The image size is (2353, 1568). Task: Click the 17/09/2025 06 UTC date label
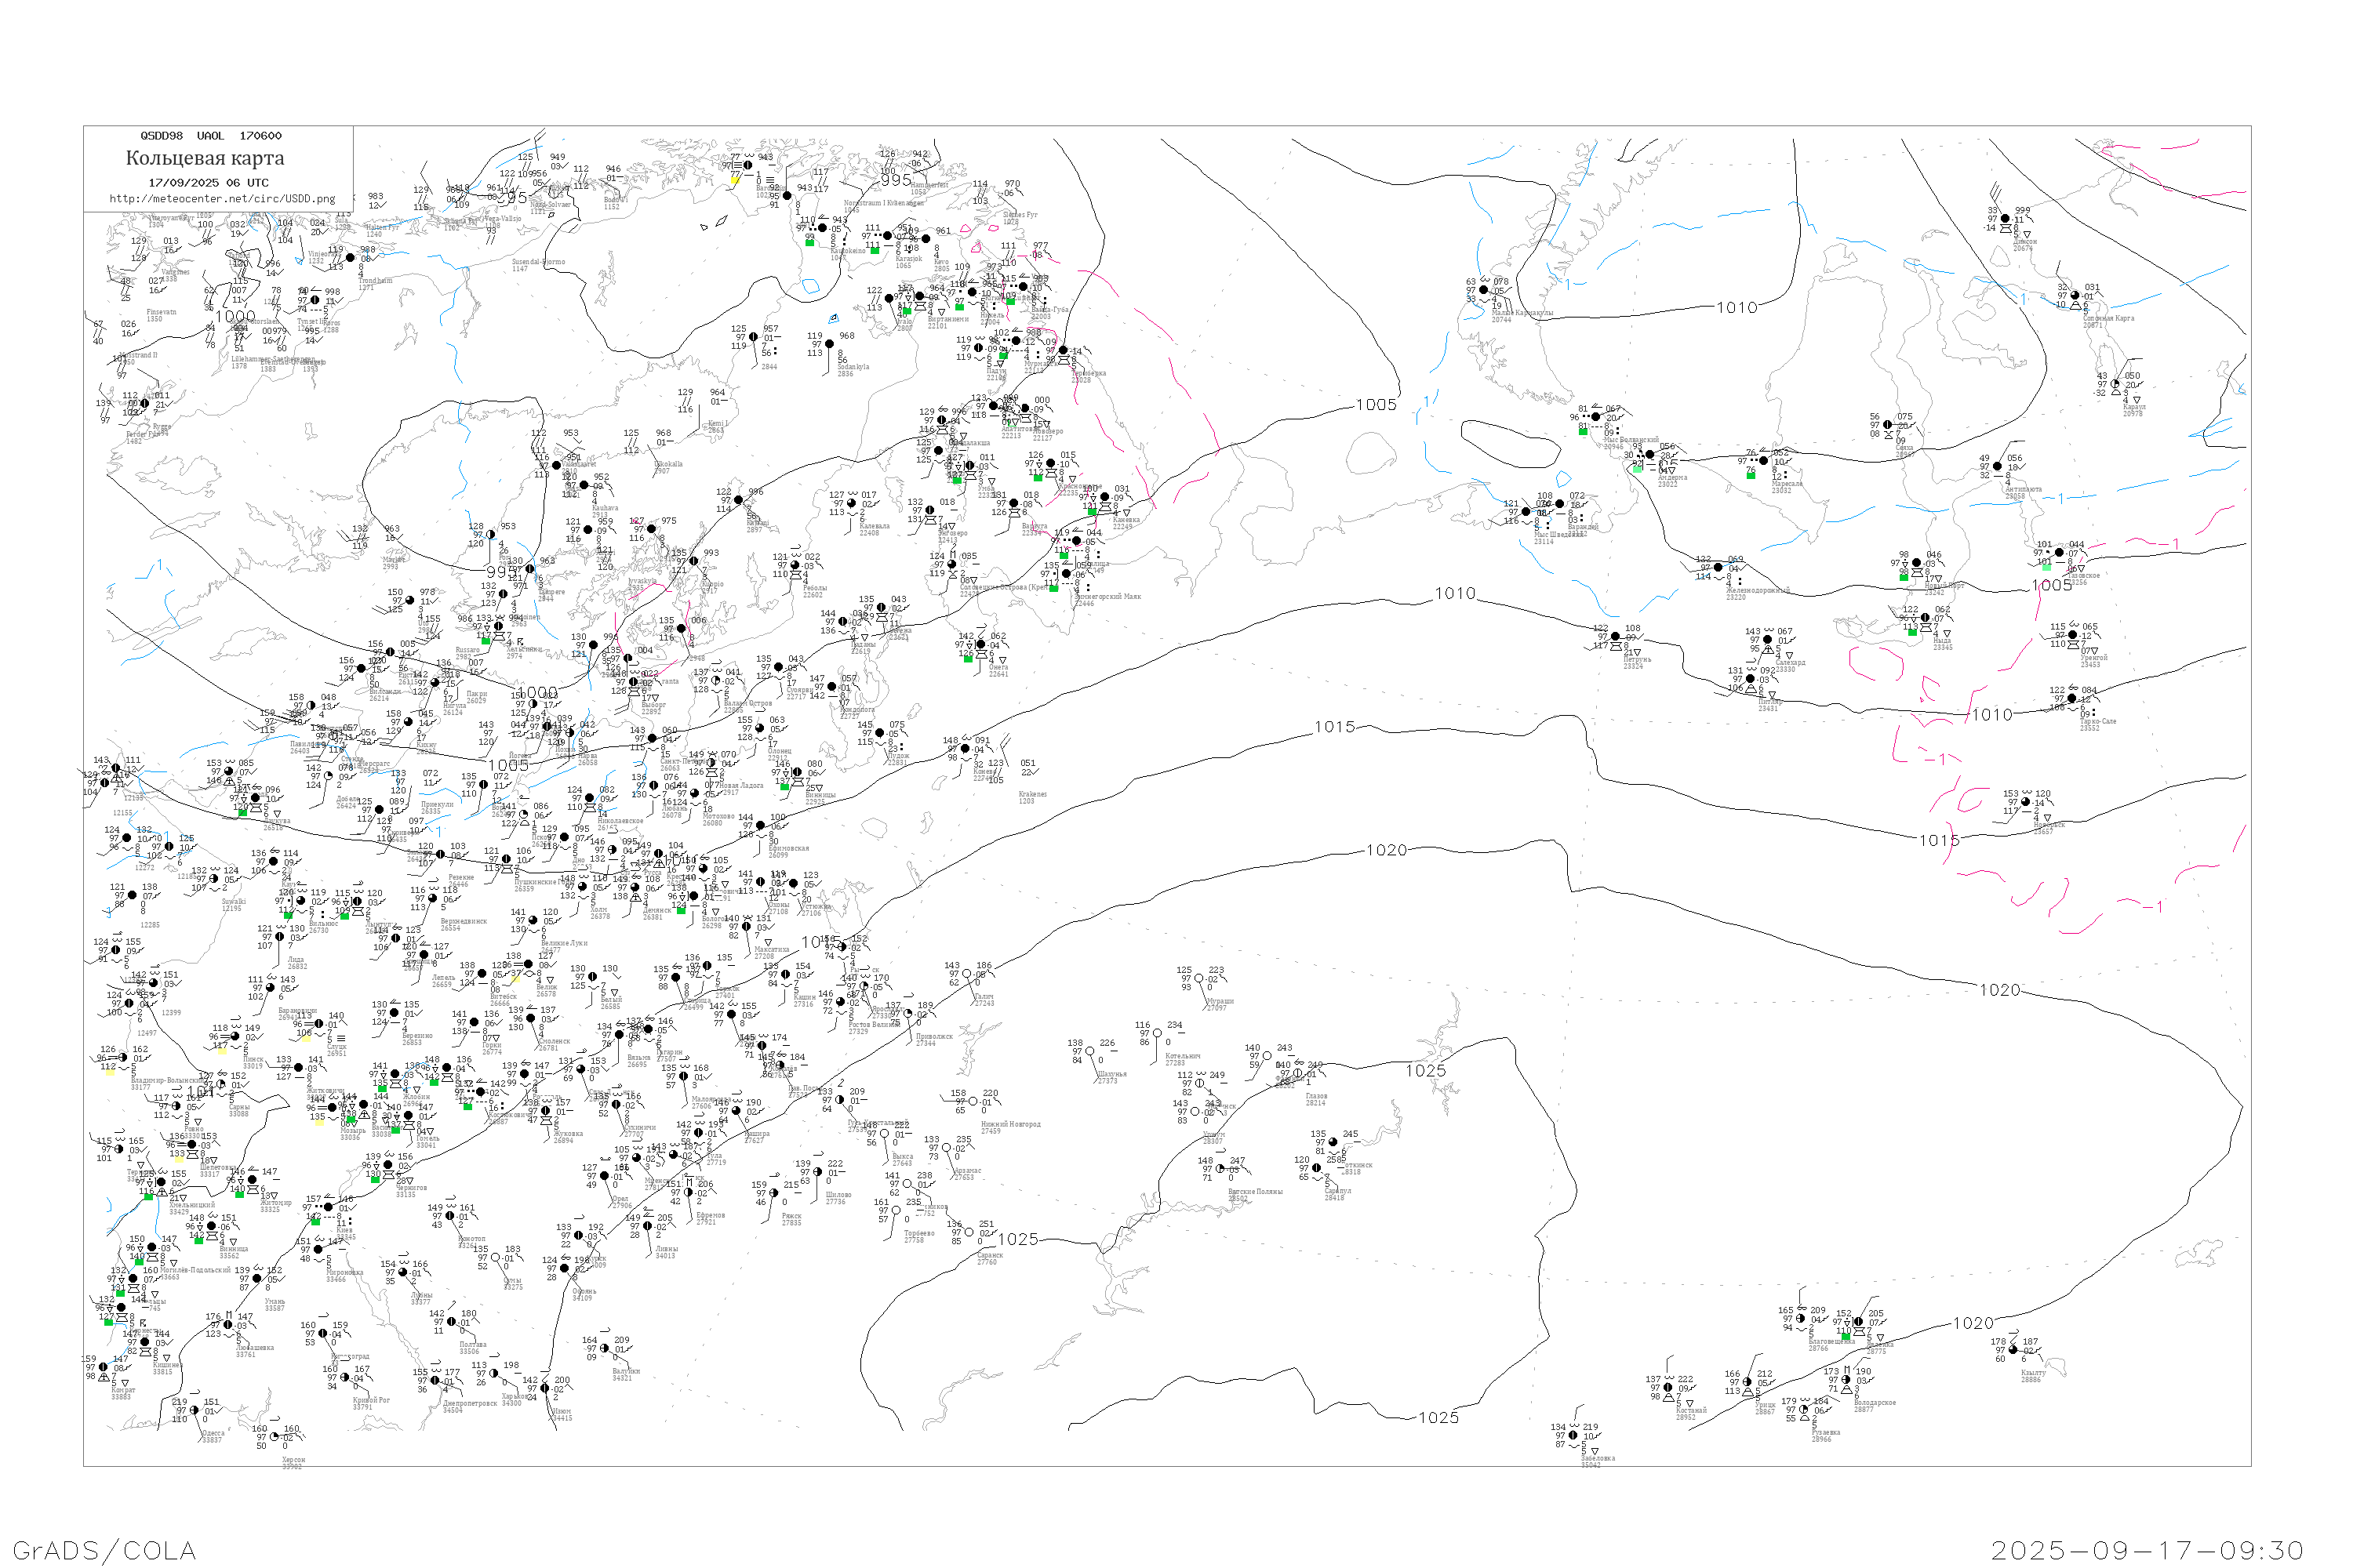click(x=208, y=183)
